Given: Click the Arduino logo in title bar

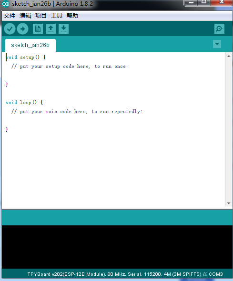Looking at the screenshot, I should point(6,4).
